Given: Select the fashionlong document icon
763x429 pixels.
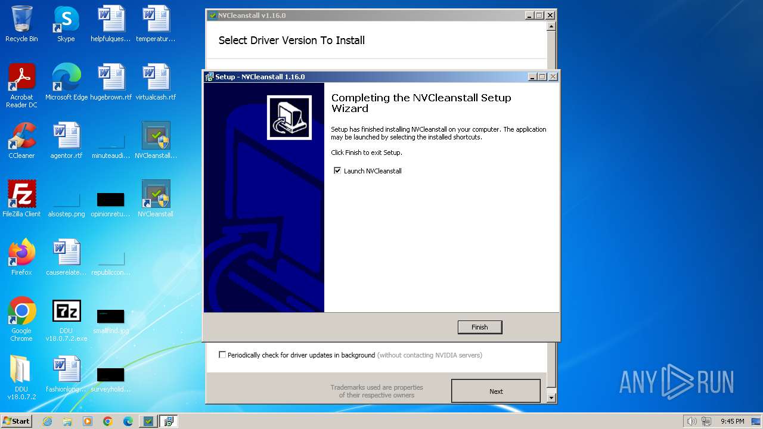Looking at the screenshot, I should click(x=66, y=374).
